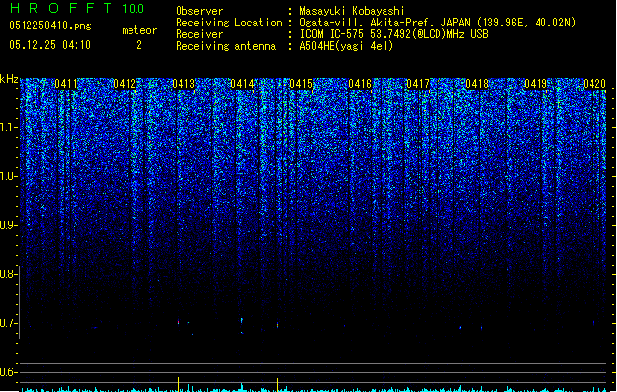Viewport: 617px width, 392px height.
Task: Click the 0412 time marker
Action: coord(125,84)
